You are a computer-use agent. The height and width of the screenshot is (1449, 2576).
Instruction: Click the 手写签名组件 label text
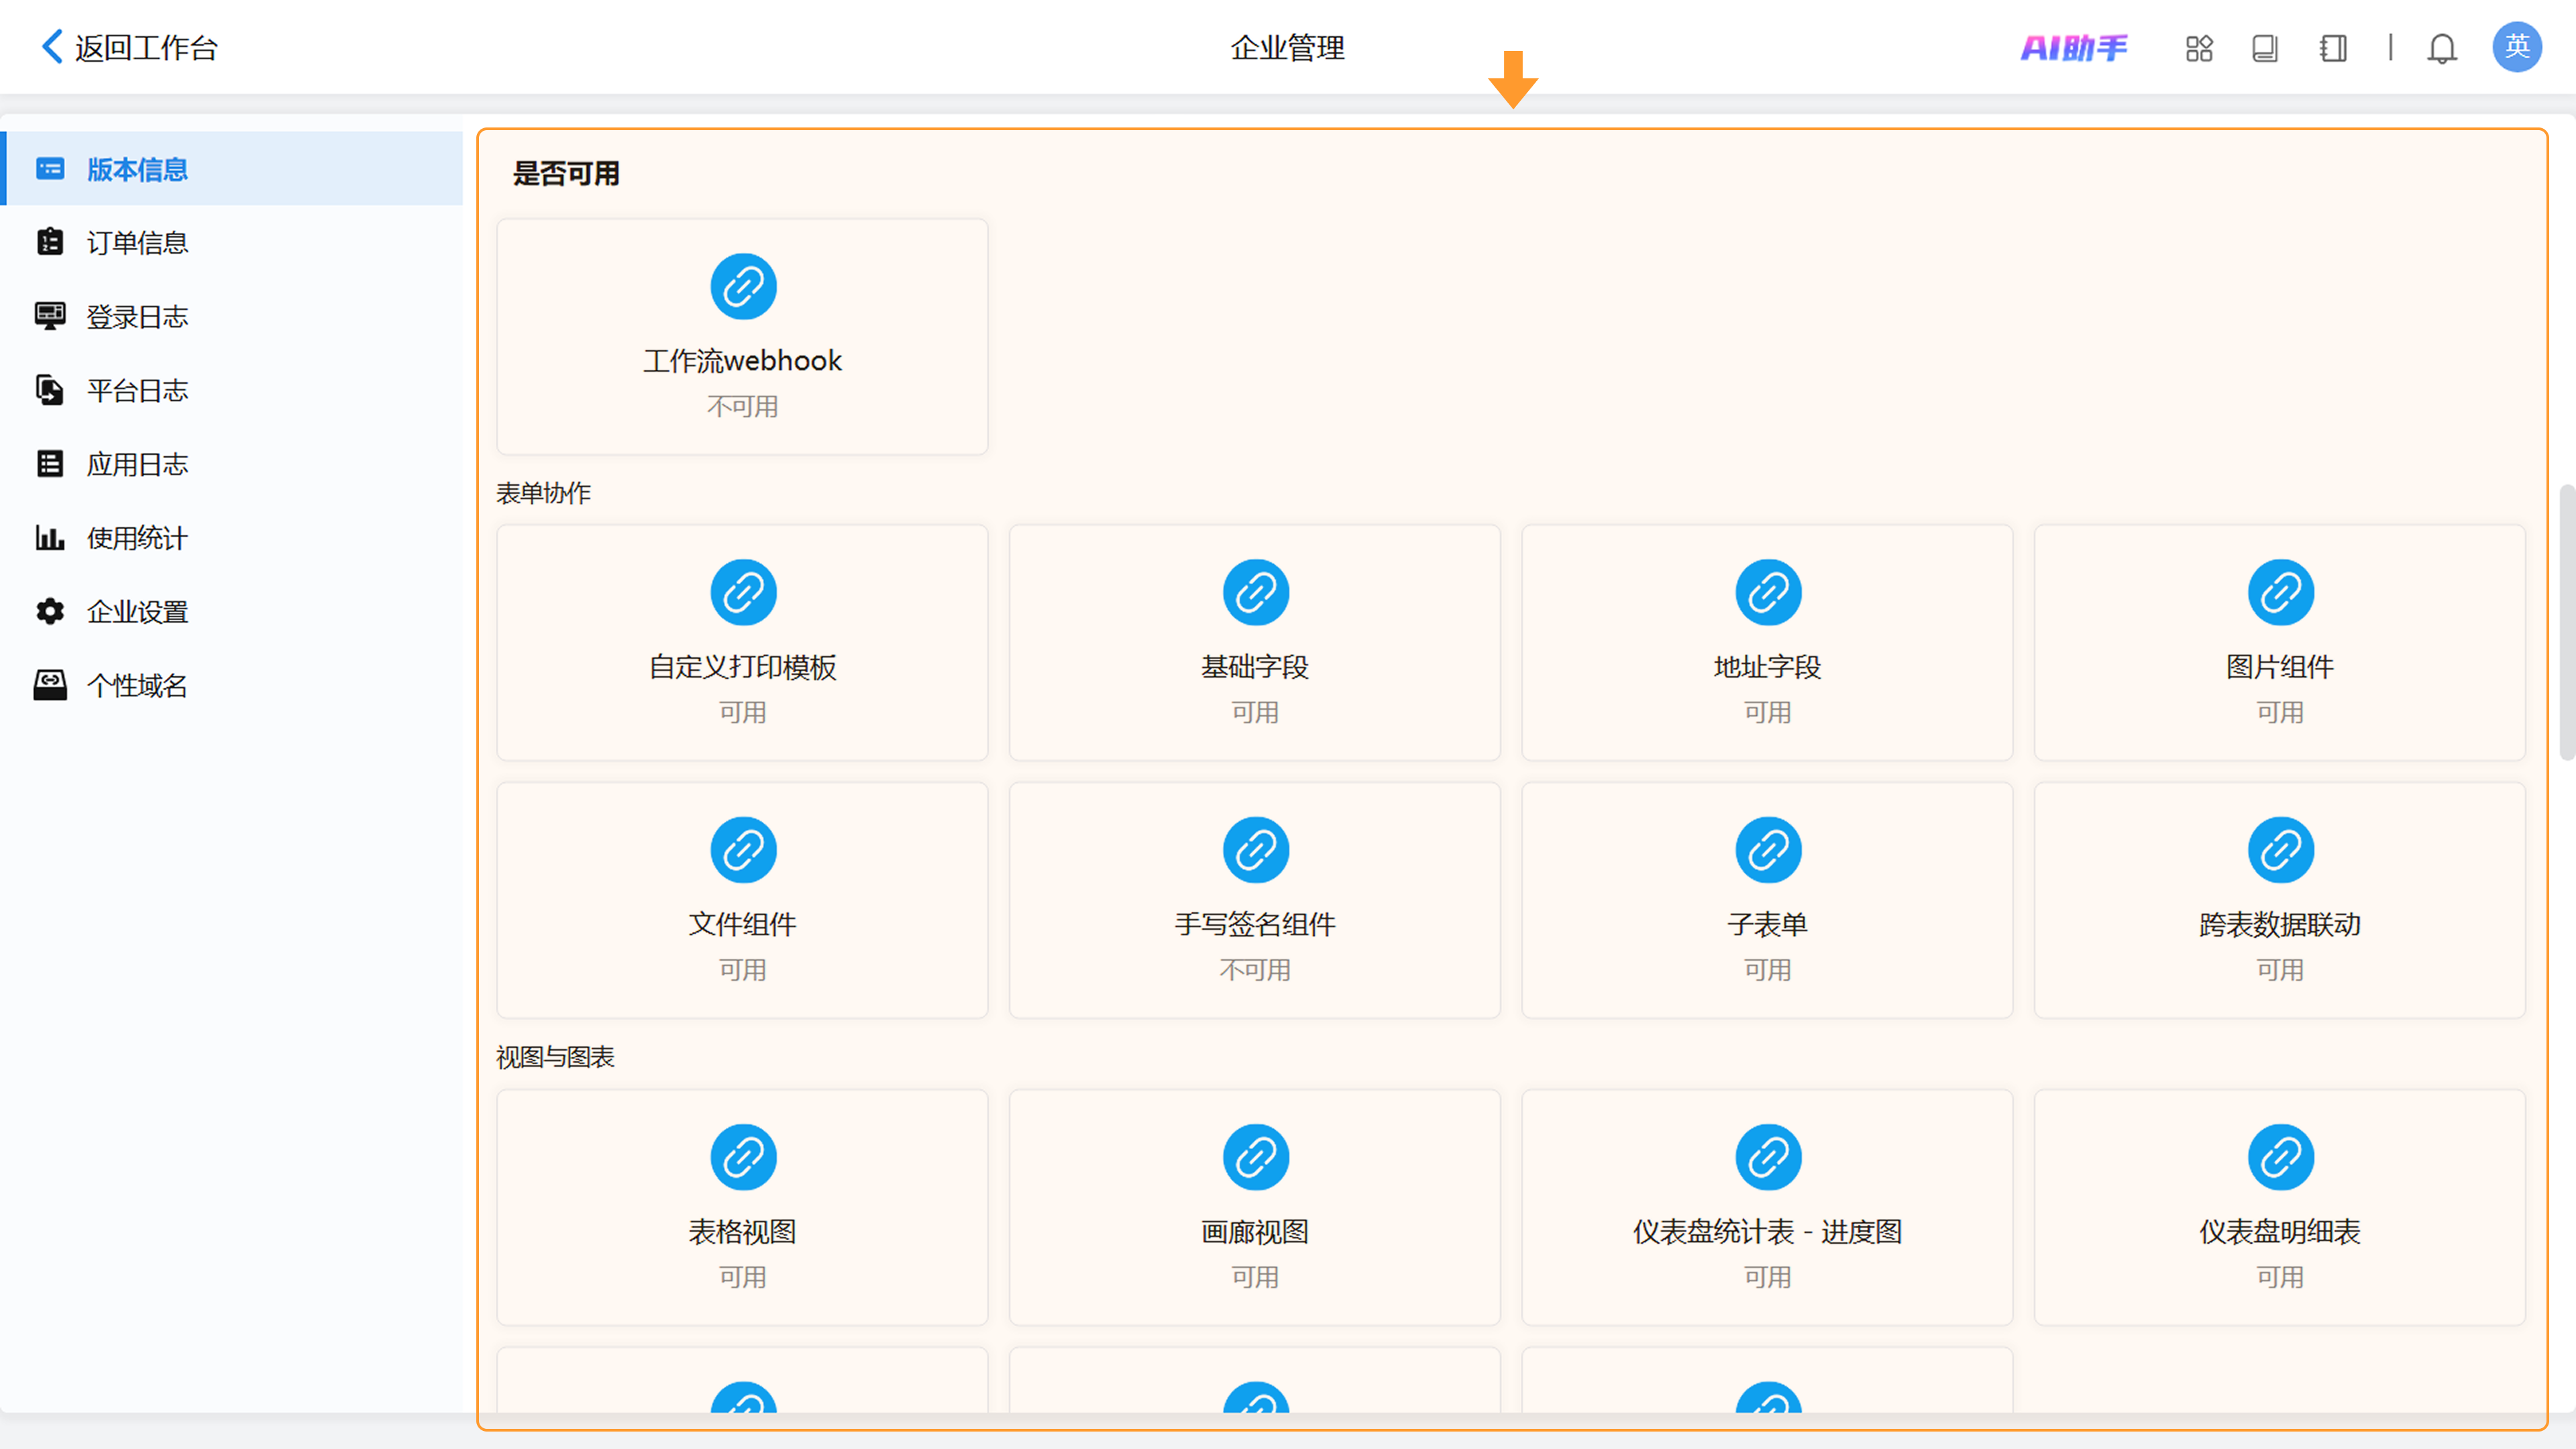1255,924
